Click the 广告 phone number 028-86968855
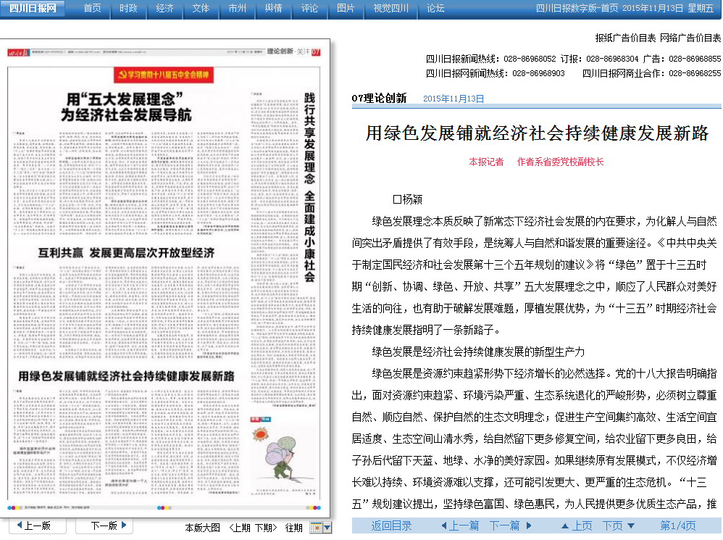The height and width of the screenshot is (540, 723). point(695,59)
